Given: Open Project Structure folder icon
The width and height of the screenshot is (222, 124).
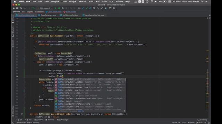Looking at the screenshot, I should (106, 8).
